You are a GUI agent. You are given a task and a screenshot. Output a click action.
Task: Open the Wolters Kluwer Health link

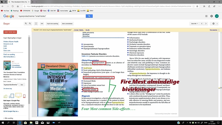11,42
